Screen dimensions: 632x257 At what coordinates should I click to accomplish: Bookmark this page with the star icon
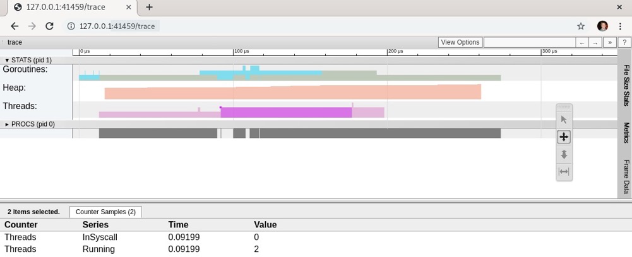click(581, 26)
